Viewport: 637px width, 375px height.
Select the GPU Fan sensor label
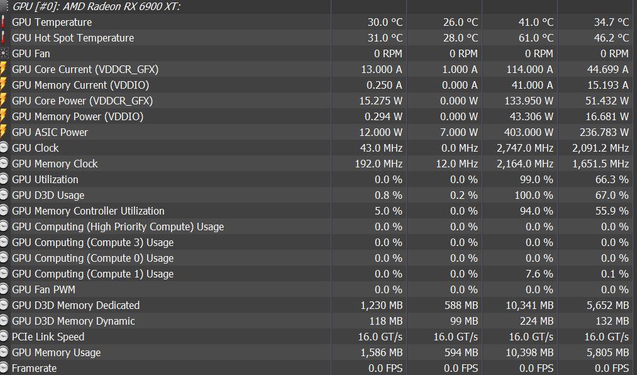click(x=31, y=53)
